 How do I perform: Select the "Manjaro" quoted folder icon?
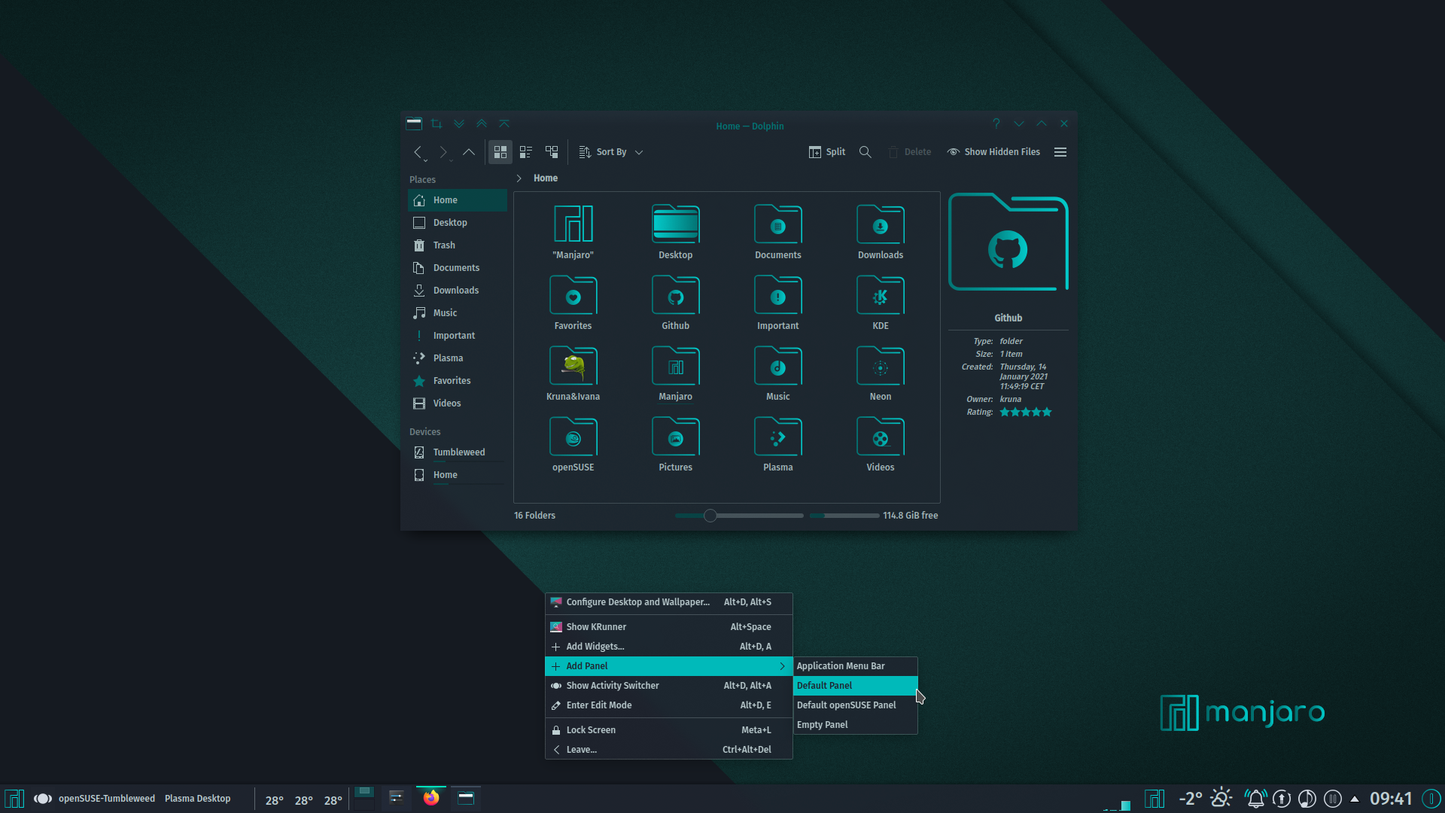573,224
